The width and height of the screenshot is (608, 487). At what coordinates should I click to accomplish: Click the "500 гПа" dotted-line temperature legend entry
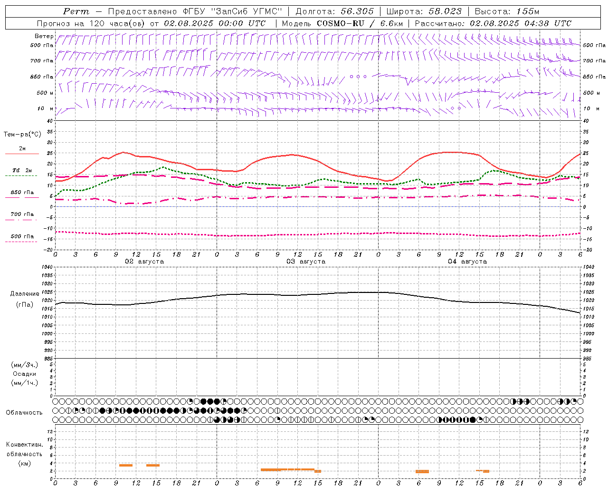[22, 236]
